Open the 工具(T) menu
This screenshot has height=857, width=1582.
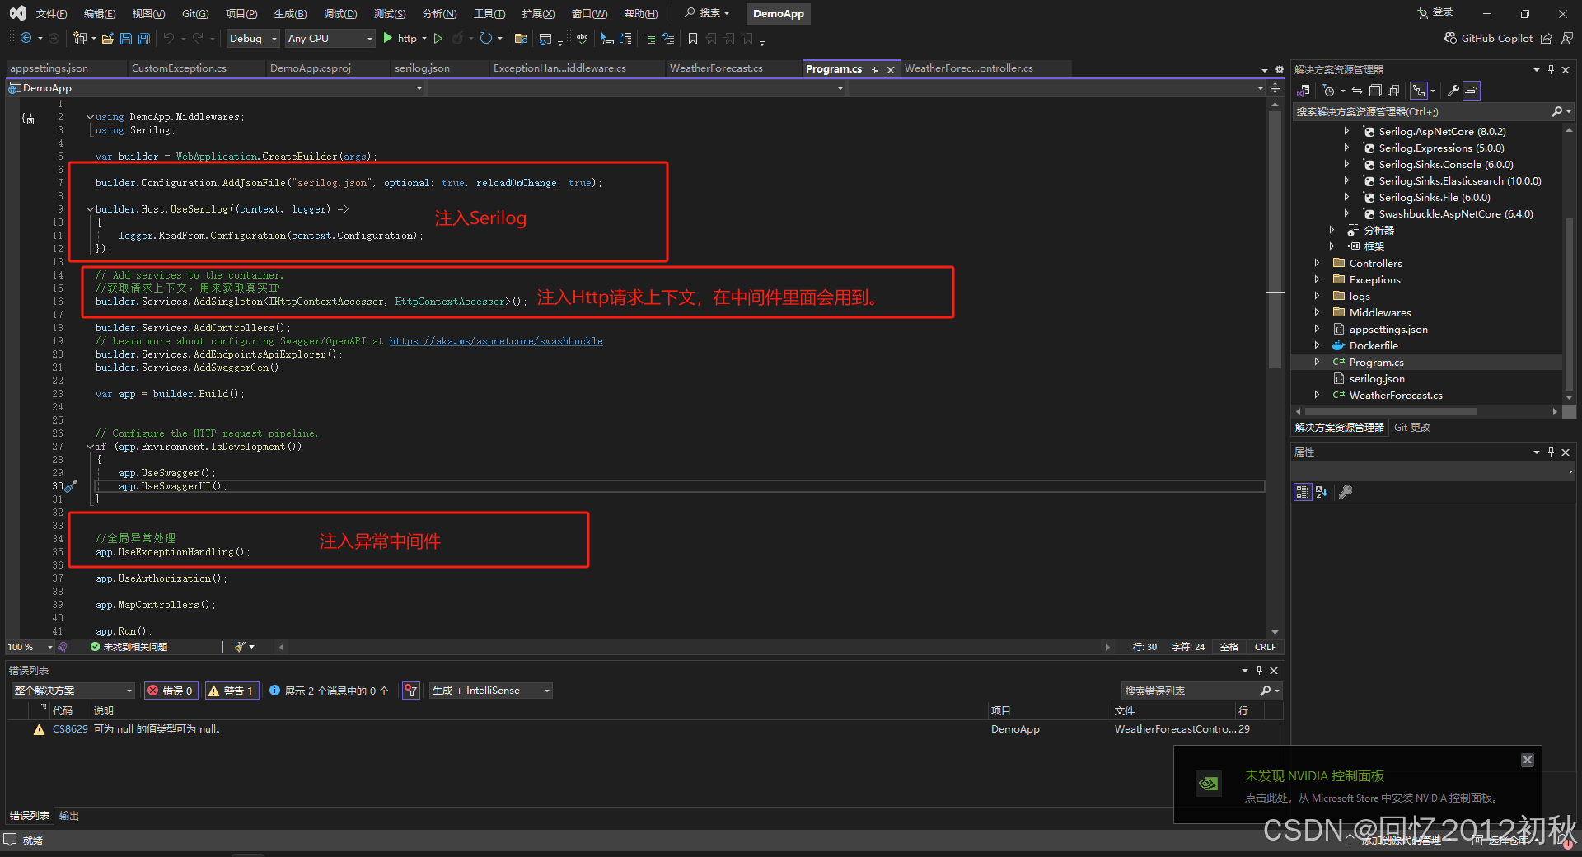pos(489,14)
